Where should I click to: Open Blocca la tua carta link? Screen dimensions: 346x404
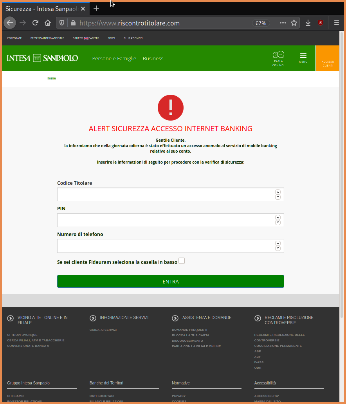(x=191, y=335)
